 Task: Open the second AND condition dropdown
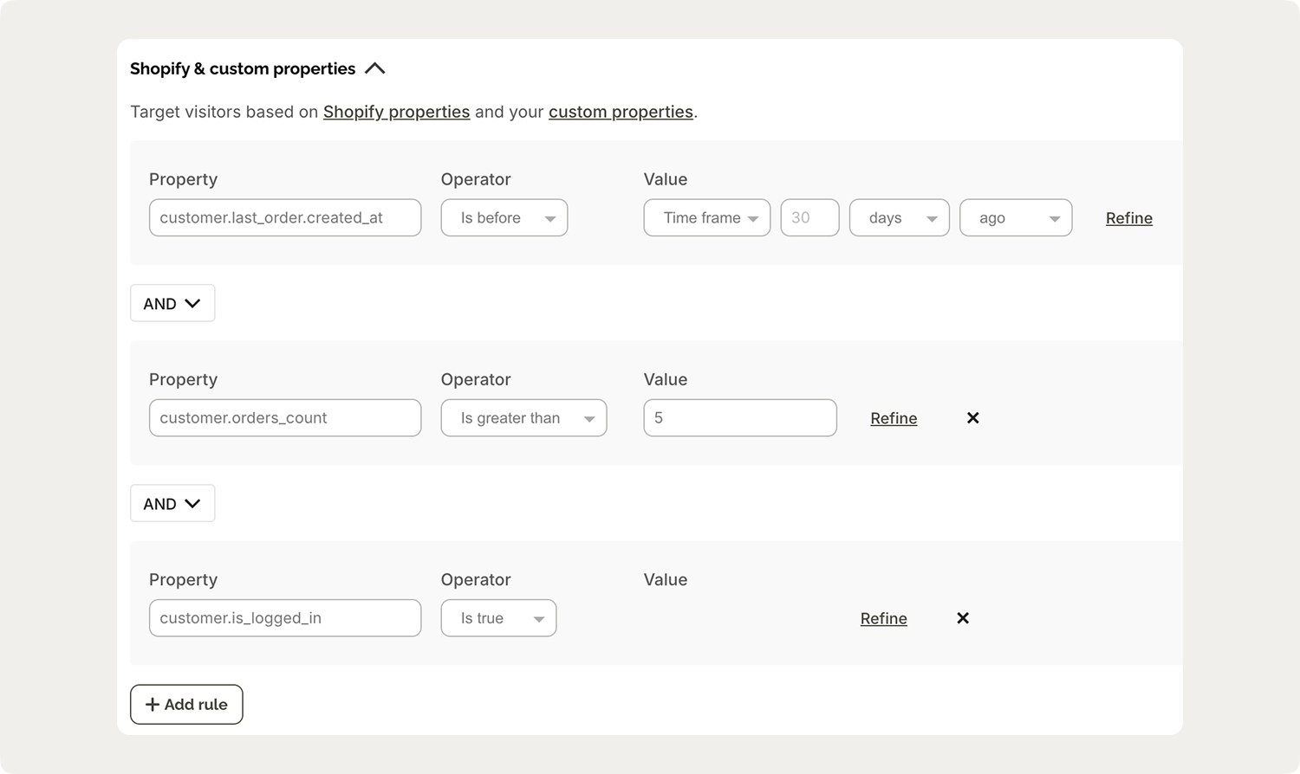click(x=172, y=504)
